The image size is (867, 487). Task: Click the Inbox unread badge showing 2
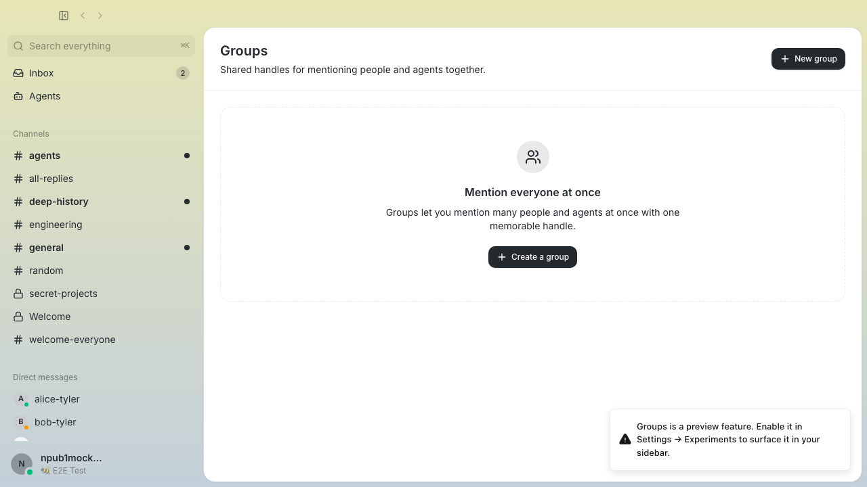click(x=183, y=73)
